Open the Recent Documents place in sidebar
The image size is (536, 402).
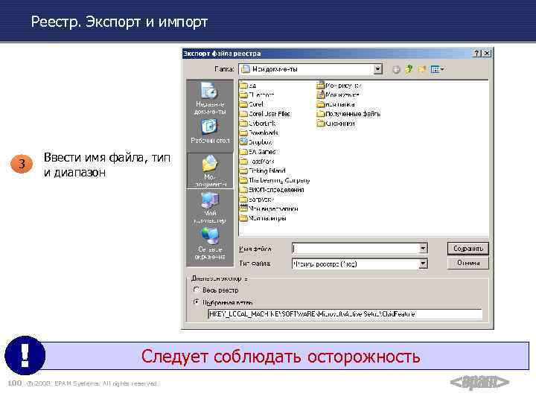pos(209,98)
